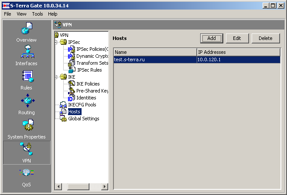Open the Rules section icon
The width and height of the screenshot is (287, 195).
click(27, 76)
